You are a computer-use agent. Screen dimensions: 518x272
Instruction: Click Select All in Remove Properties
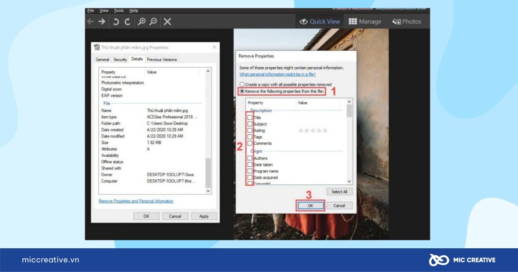click(339, 192)
